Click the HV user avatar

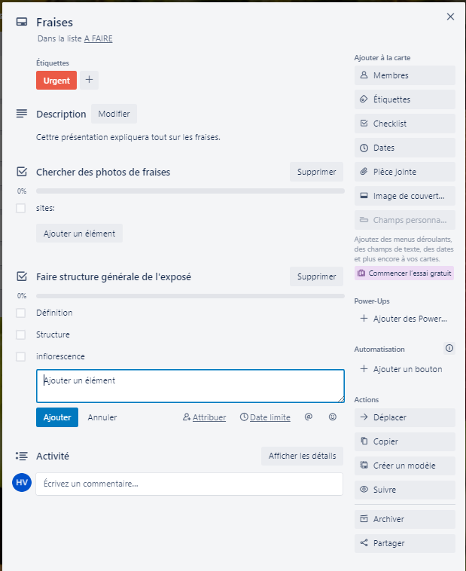(x=22, y=483)
